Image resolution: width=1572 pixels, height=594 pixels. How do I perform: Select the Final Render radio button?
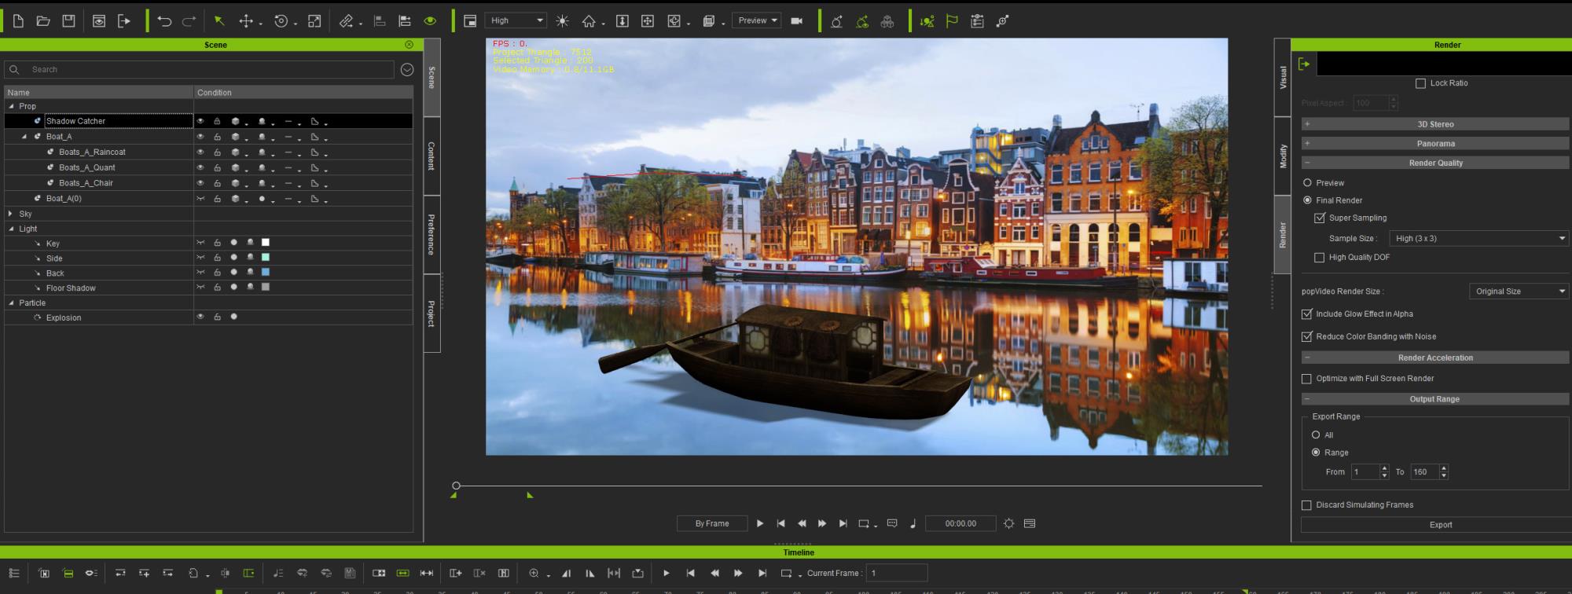(1307, 200)
